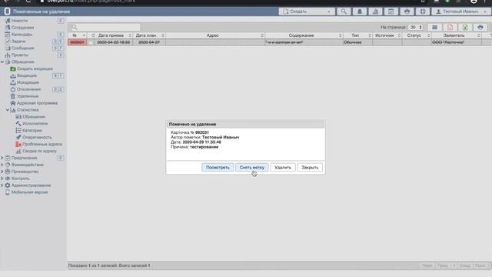Expand the 'Производство' tree section
This screenshot has width=492, height=277.
[2, 172]
